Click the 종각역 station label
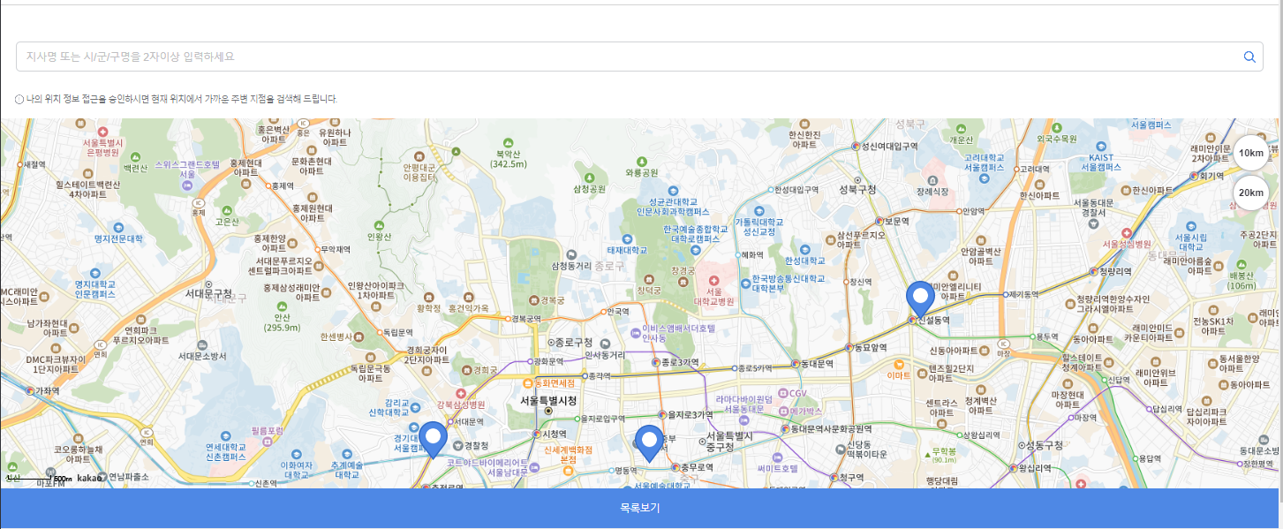Viewport: 1283px width, 529px height. [600, 375]
